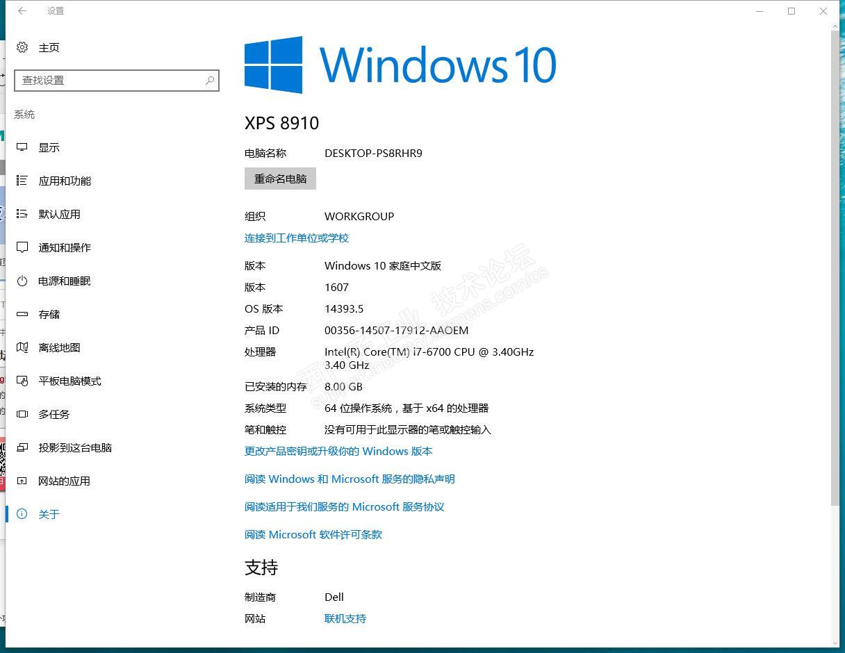Click the search magnifier icon

click(x=209, y=81)
